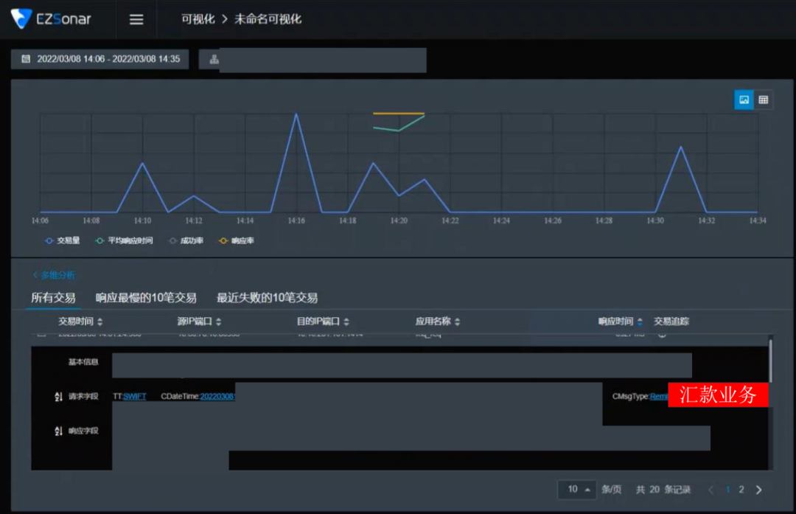Click the EZSonar logo icon
This screenshot has height=514, width=796.
pos(22,19)
